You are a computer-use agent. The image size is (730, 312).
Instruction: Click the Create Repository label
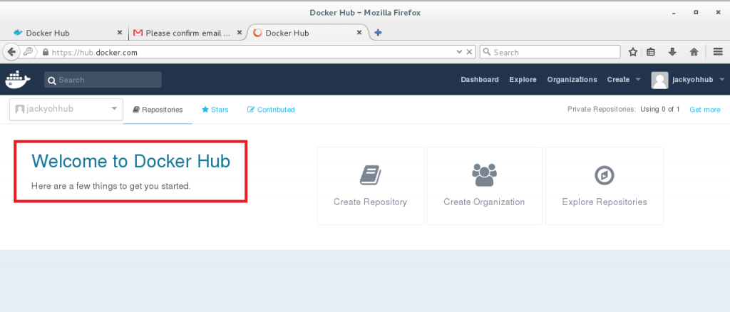tap(370, 202)
